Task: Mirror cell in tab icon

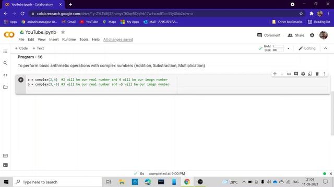Action: [x=310, y=74]
